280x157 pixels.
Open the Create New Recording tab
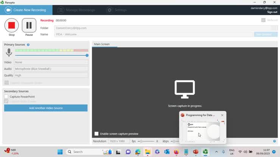[x=26, y=10]
